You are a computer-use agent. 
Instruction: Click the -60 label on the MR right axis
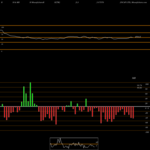point(146,123)
